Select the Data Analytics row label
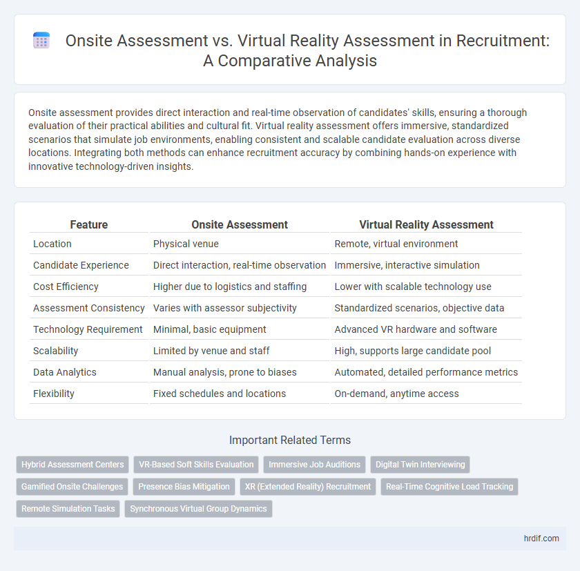The image size is (580, 571). [x=65, y=372]
